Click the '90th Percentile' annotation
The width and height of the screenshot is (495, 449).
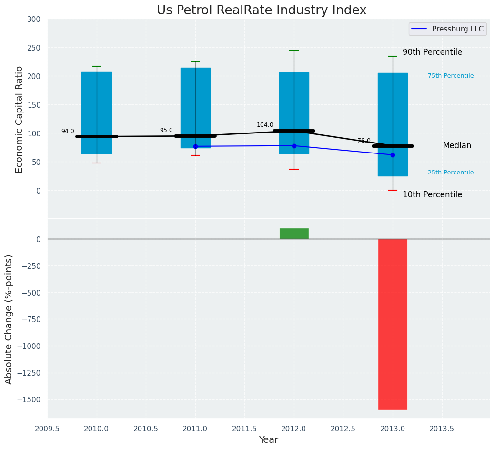coord(432,52)
